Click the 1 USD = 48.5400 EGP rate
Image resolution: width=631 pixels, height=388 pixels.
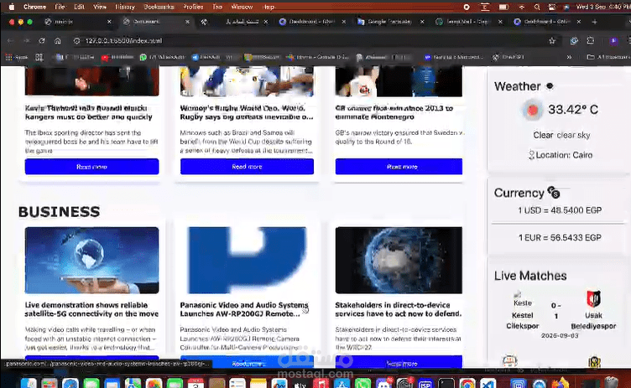[560, 210]
